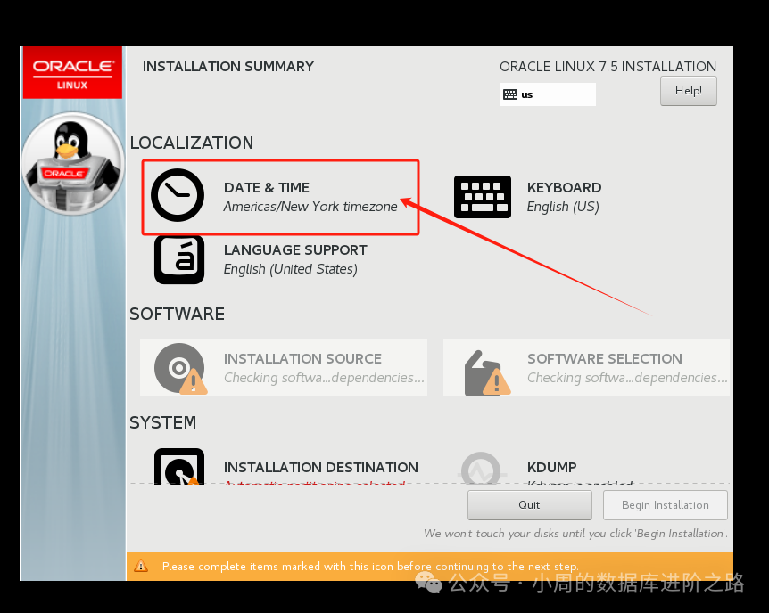
Task: Click the KDUMP icon
Action: tap(482, 468)
